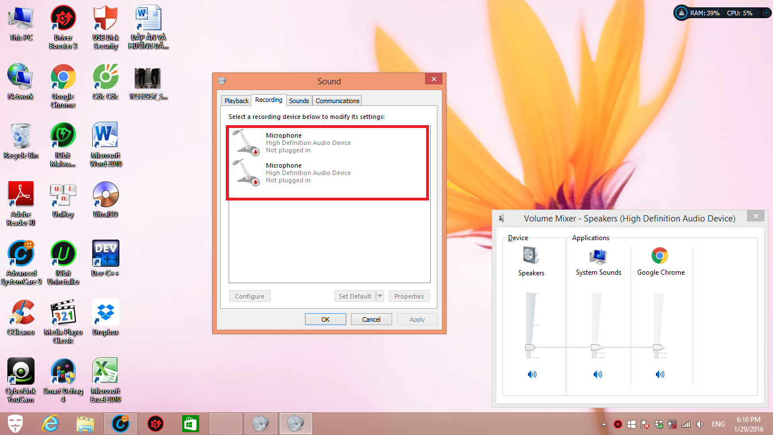
Task: Mute Google Chrome audio in mixer
Action: (660, 374)
